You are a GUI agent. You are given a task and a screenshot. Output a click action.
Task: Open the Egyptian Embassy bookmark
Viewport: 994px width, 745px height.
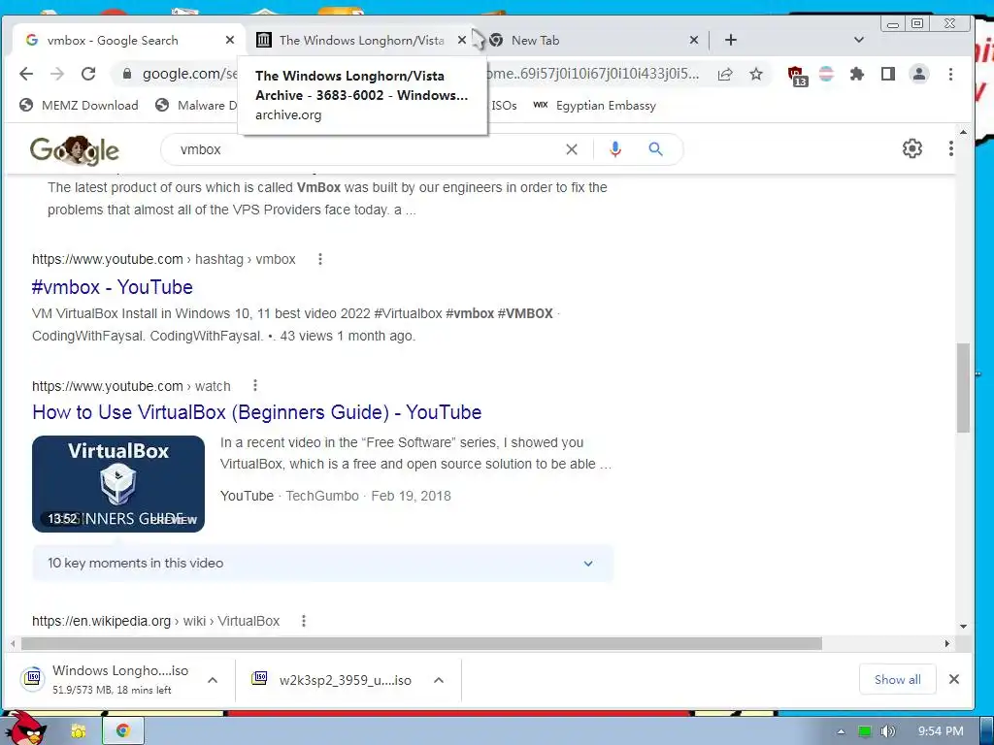[594, 105]
